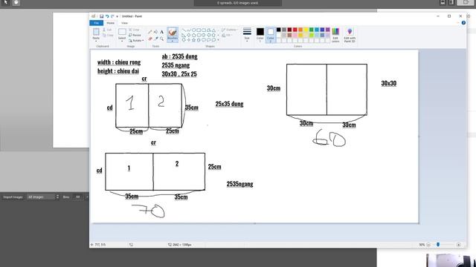Click the Copy button in Clipboard group

pyautogui.click(x=108, y=35)
